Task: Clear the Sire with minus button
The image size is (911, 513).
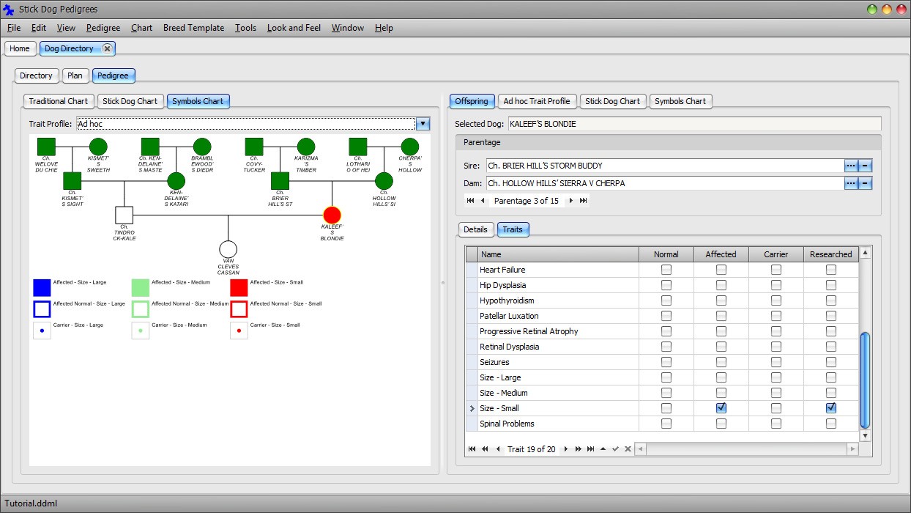Action: tap(865, 166)
